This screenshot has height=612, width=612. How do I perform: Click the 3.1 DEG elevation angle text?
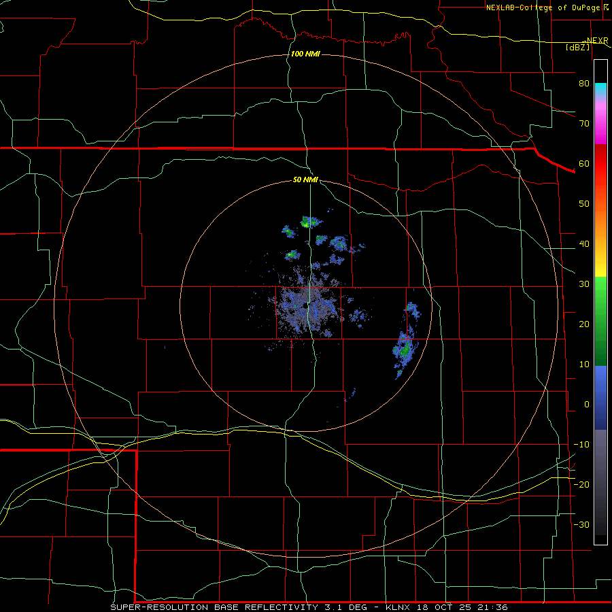pos(346,607)
